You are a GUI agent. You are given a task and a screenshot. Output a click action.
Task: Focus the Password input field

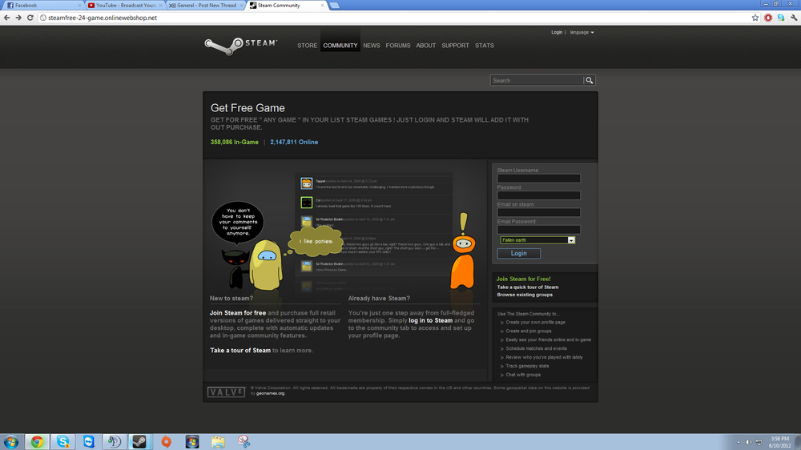point(538,195)
